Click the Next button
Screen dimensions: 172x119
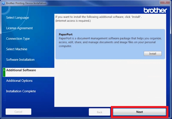pos(139,112)
